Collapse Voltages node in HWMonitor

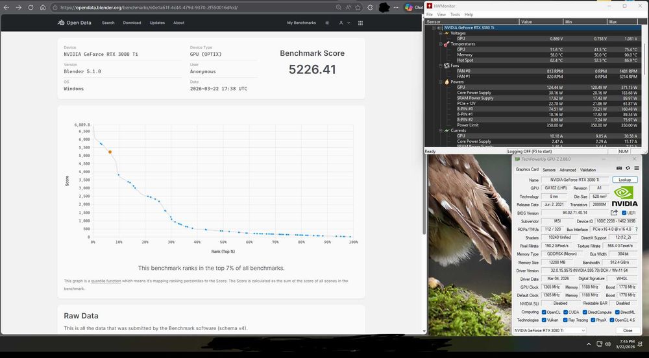click(x=441, y=33)
